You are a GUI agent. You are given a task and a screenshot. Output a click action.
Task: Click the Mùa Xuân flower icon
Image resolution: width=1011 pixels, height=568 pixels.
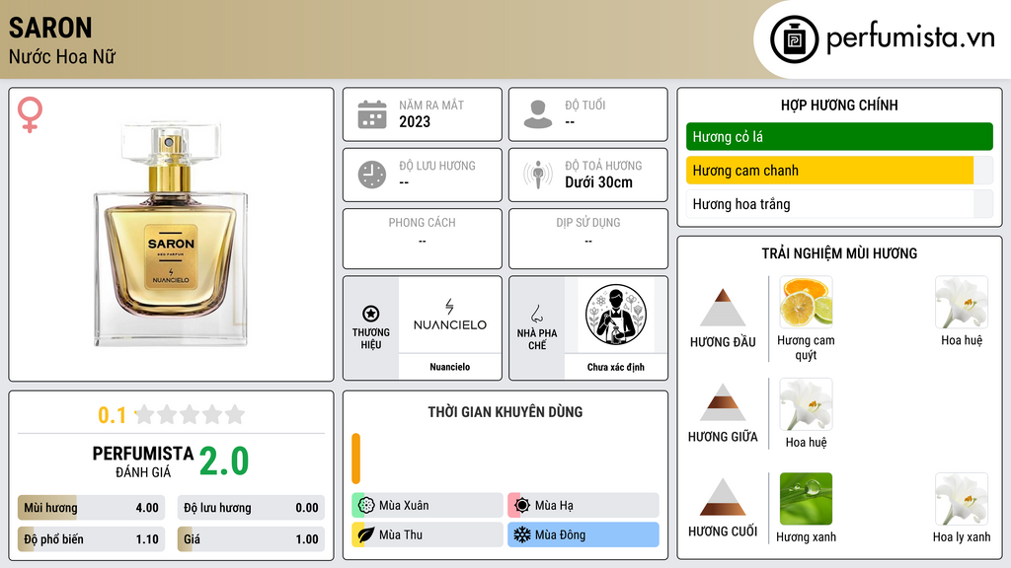366,506
